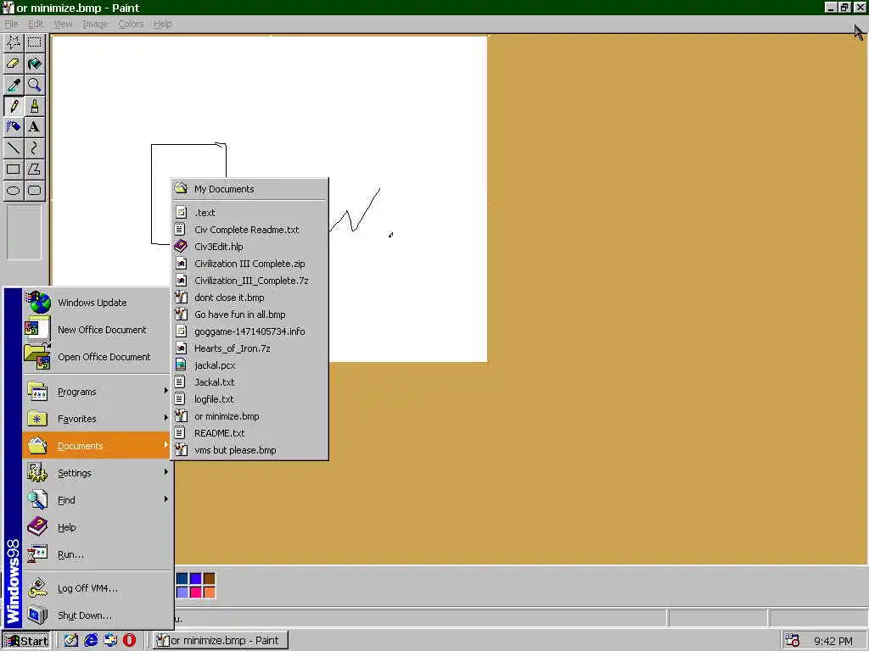Image resolution: width=869 pixels, height=651 pixels.
Task: Open the Edit menu in Paint
Action: coord(36,24)
